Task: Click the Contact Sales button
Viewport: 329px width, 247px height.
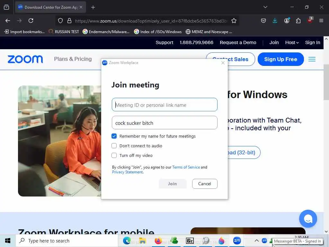Action: [230, 59]
